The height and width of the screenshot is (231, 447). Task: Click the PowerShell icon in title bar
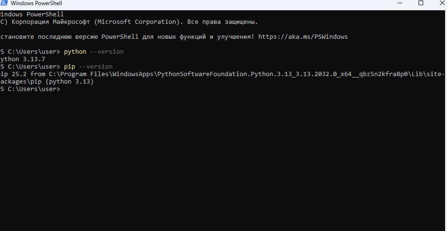click(4, 3)
